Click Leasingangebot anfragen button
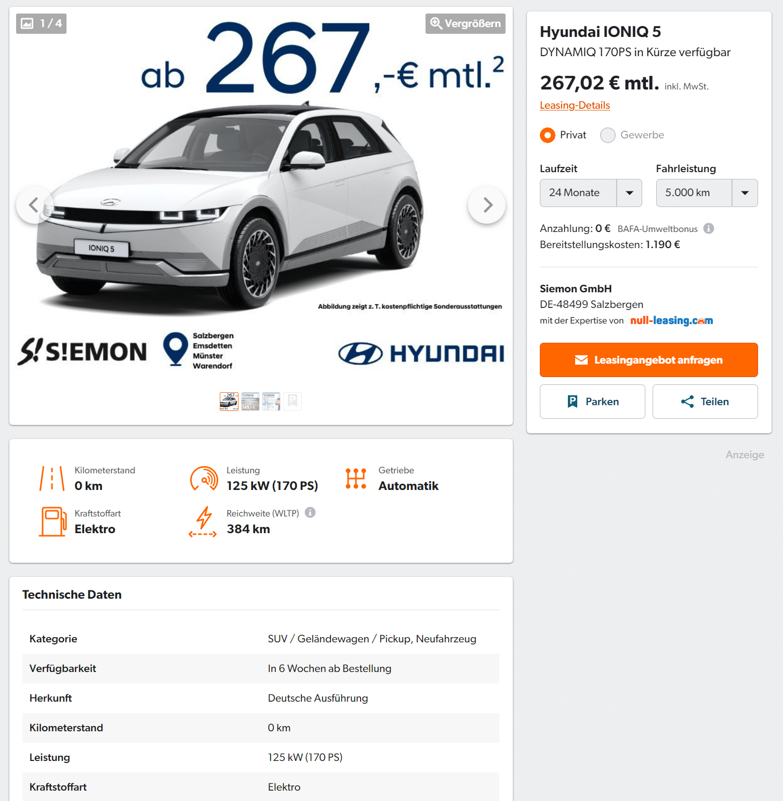 point(649,360)
